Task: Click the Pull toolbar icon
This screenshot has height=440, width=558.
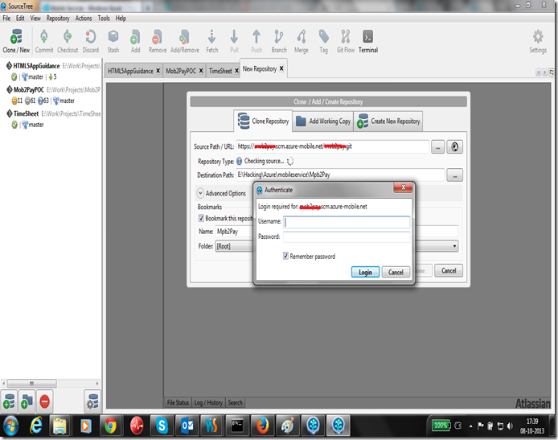Action: coord(234,40)
